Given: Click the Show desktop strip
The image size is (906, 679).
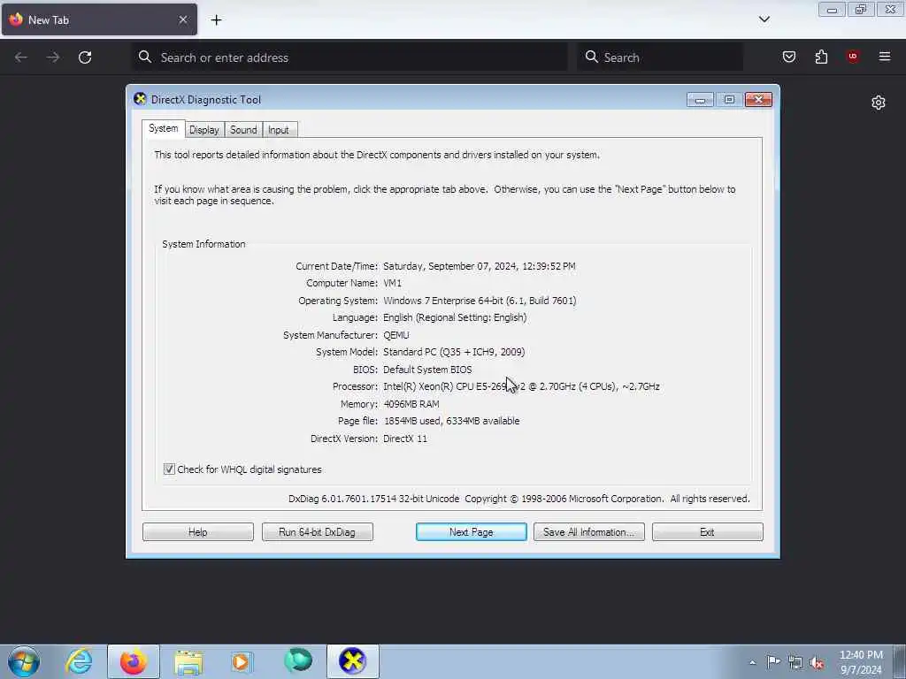Looking at the screenshot, I should [900, 661].
